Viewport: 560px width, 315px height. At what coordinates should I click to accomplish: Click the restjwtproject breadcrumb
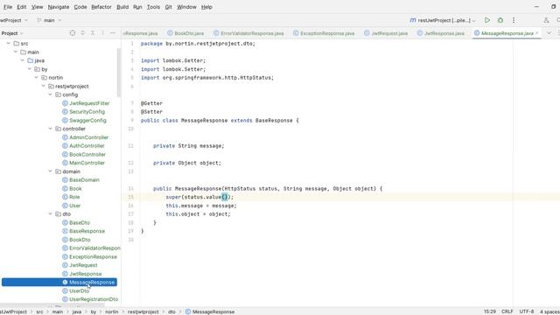[x=143, y=311]
